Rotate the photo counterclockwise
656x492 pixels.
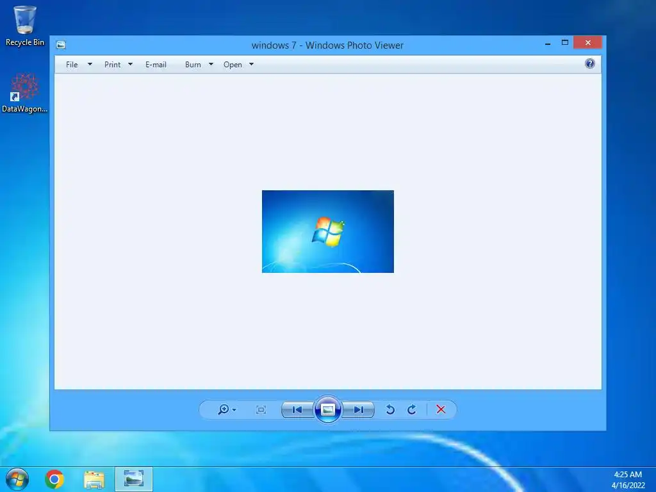(390, 409)
